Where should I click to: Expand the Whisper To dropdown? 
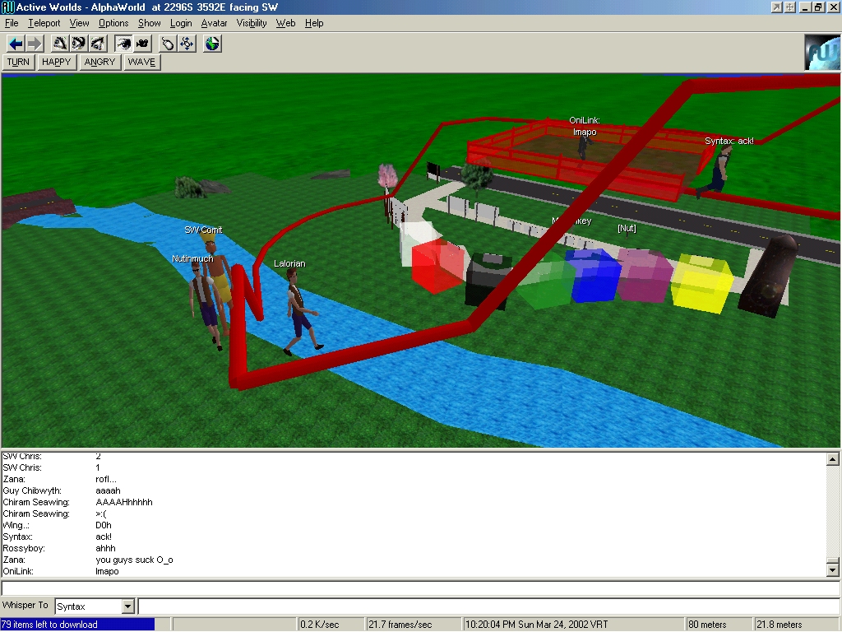127,606
